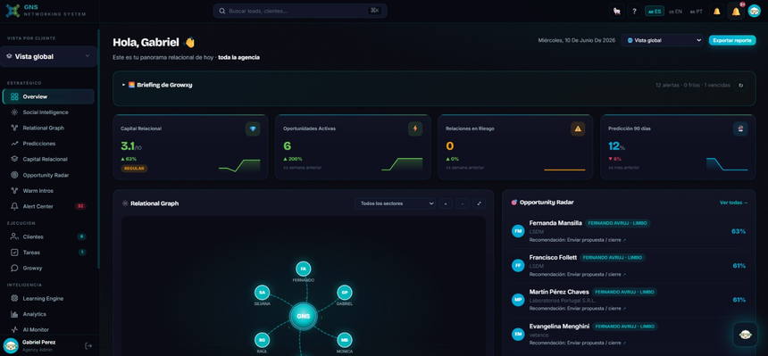Click the diamond icon on Capital Relacional card
The image size is (768, 356).
coord(253,128)
